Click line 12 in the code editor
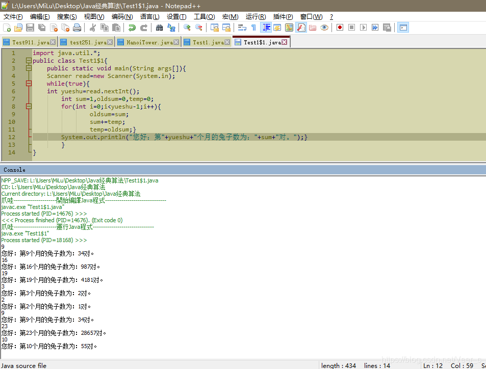This screenshot has width=486, height=369. click(259, 137)
